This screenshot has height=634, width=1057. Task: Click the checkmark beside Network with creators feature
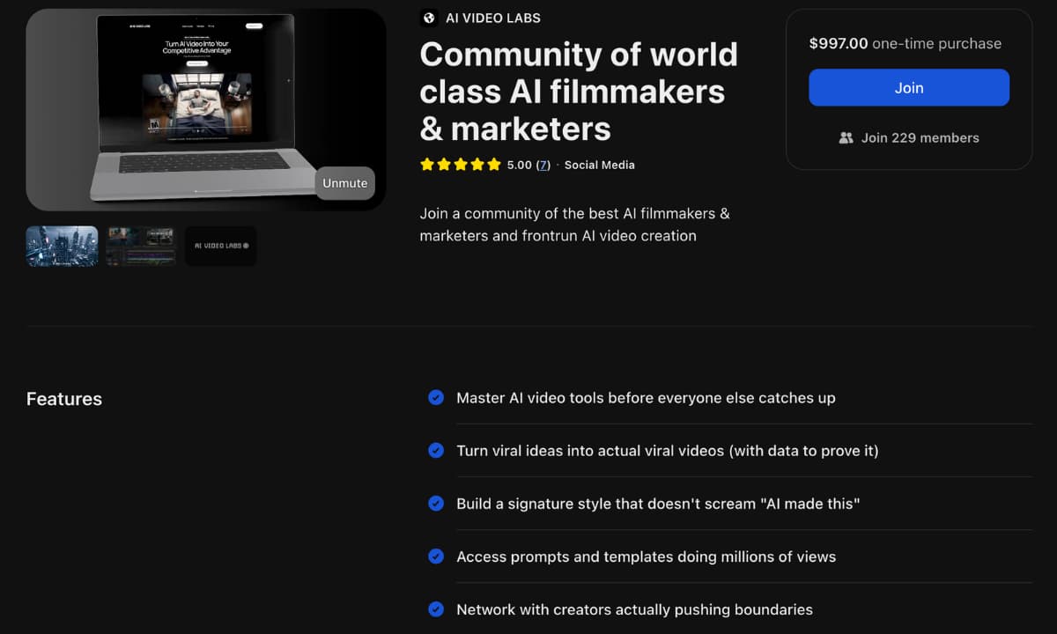(436, 608)
